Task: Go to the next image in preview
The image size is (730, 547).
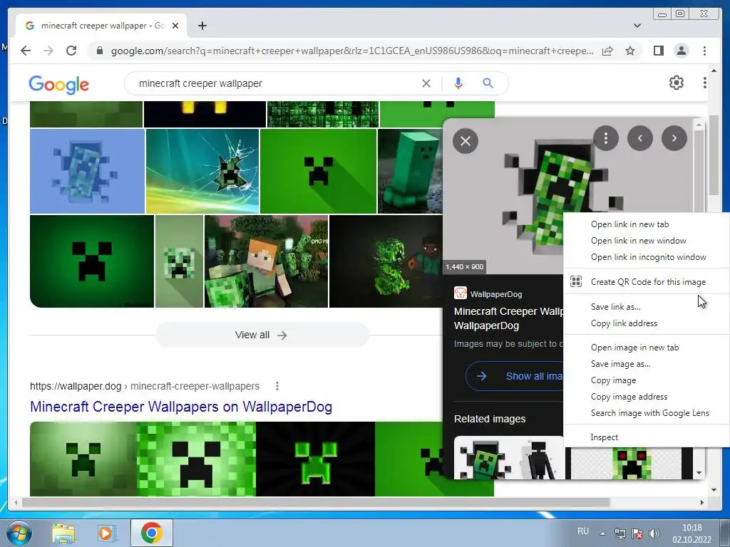Action: [674, 138]
